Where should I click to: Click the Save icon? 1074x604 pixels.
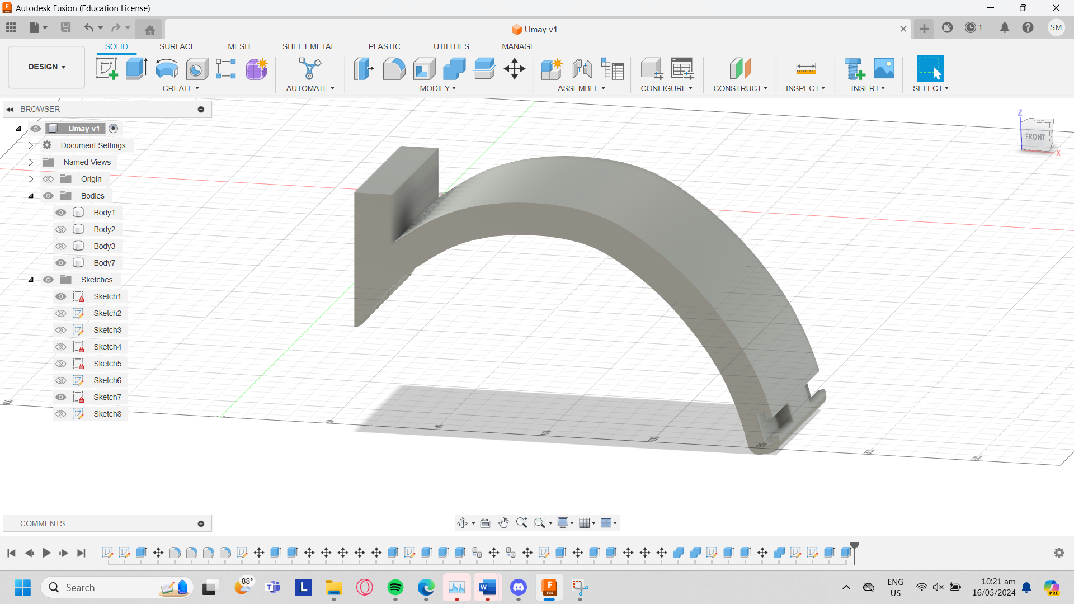(65, 27)
